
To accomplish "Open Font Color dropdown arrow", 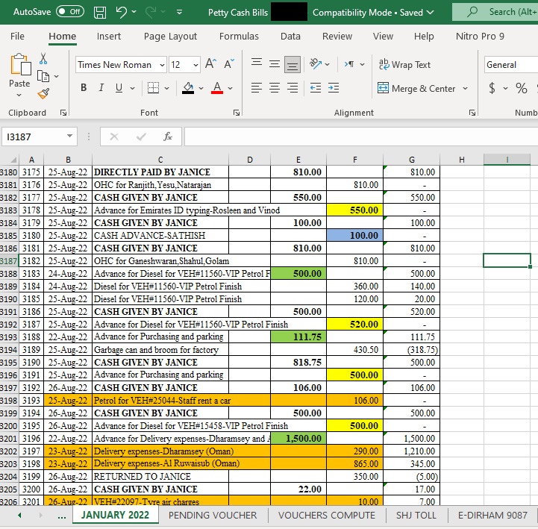I will pyautogui.click(x=231, y=88).
